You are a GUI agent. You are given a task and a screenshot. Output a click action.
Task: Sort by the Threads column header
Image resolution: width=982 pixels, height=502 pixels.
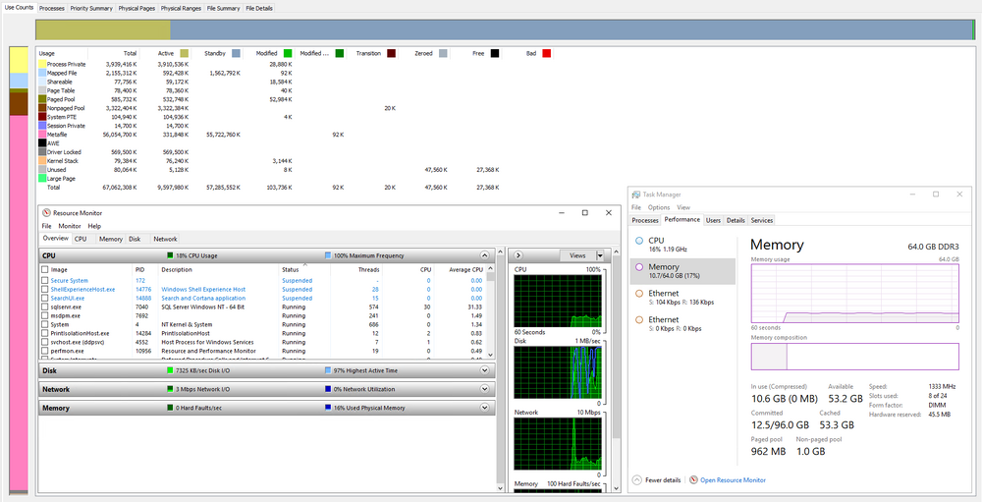369,270
